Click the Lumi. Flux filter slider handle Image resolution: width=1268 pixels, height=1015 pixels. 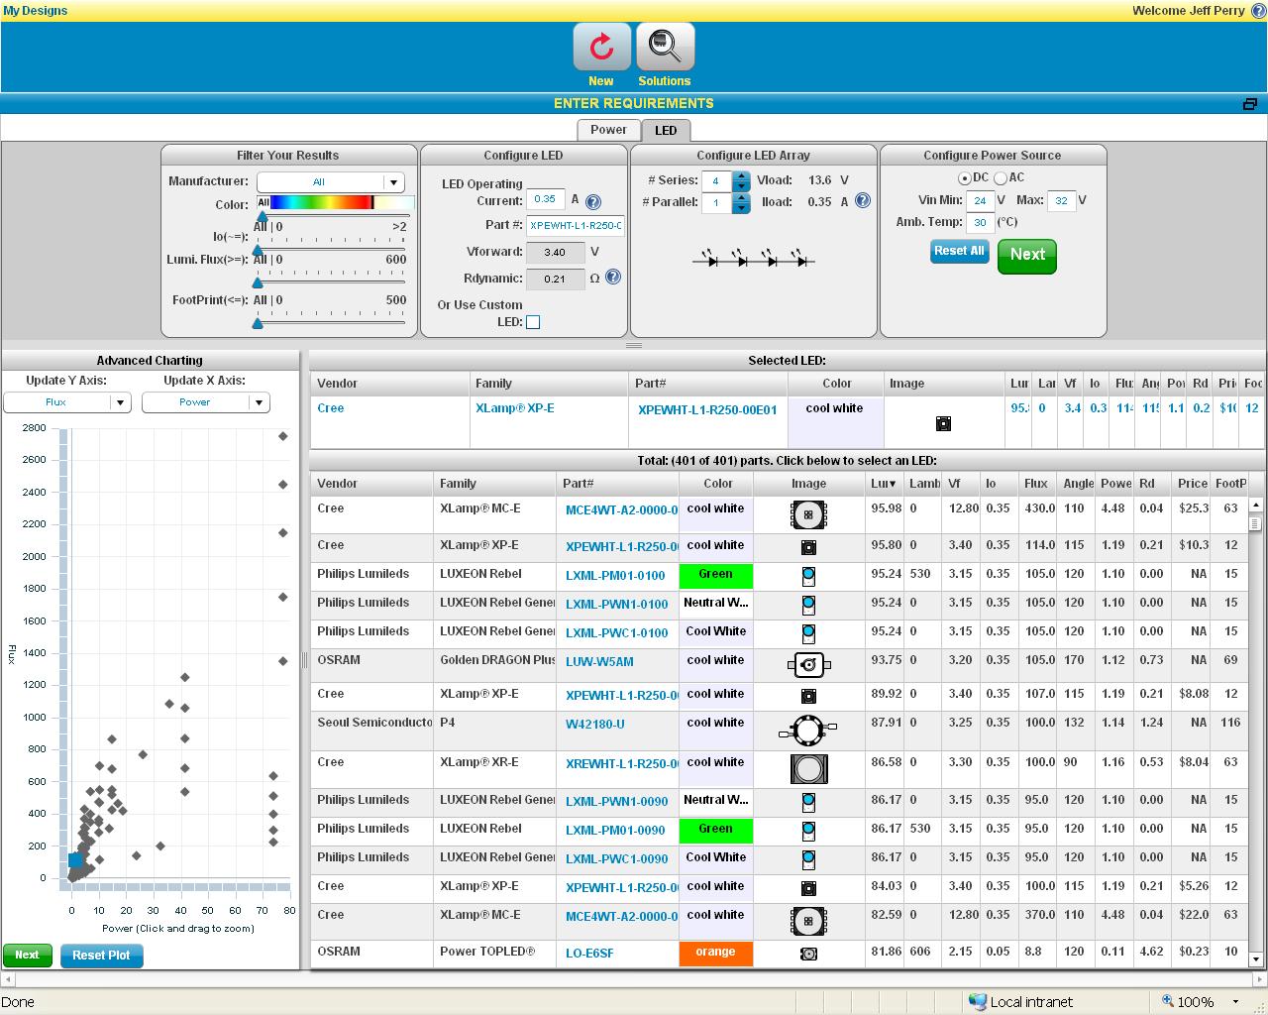click(x=258, y=282)
